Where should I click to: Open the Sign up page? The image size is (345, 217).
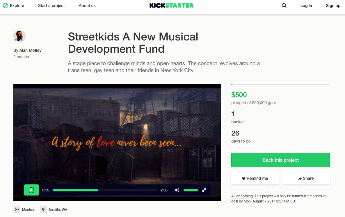(333, 6)
